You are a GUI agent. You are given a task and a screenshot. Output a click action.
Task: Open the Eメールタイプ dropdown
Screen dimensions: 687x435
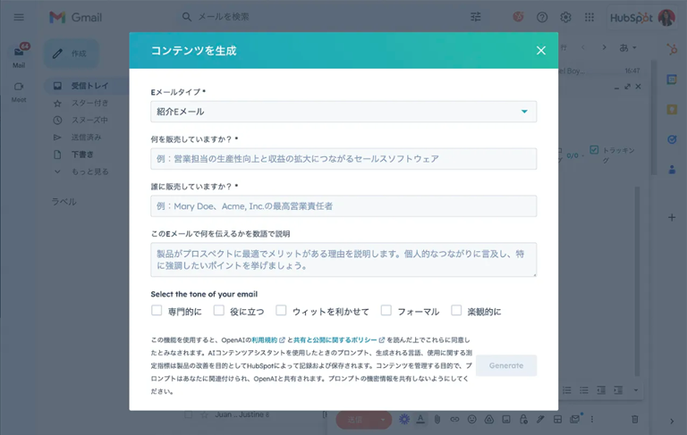tap(343, 112)
